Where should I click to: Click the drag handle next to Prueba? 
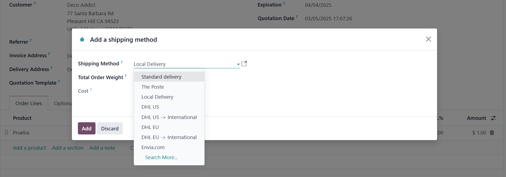click(x=7, y=133)
